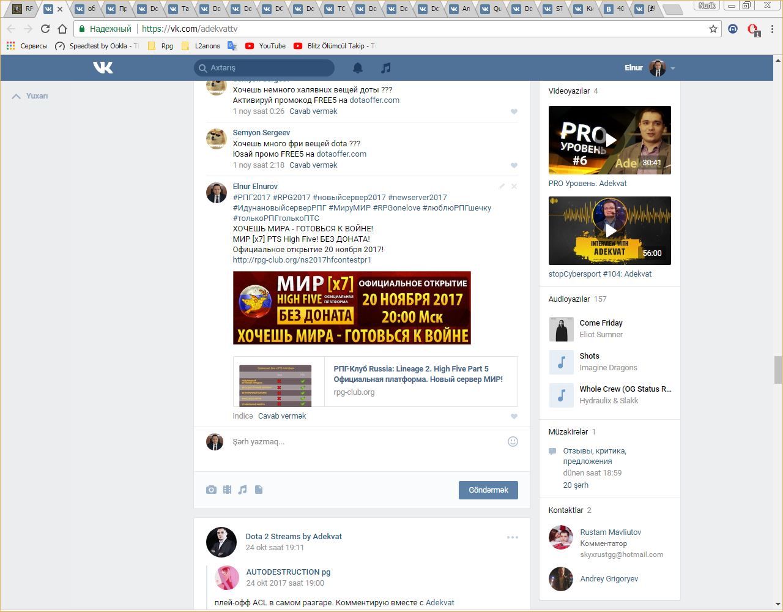Open Elnur profile dropdown arrow

point(673,69)
